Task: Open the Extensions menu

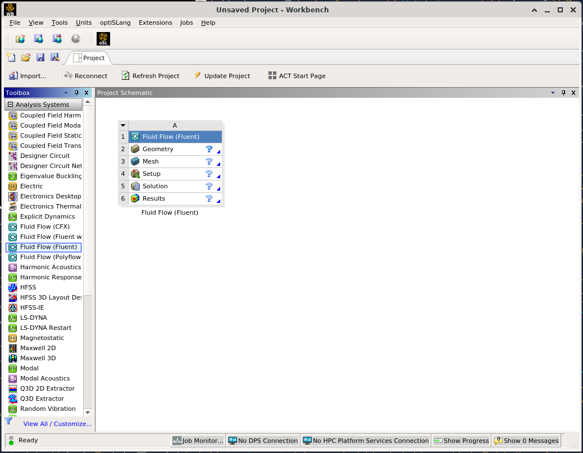Action: (155, 22)
